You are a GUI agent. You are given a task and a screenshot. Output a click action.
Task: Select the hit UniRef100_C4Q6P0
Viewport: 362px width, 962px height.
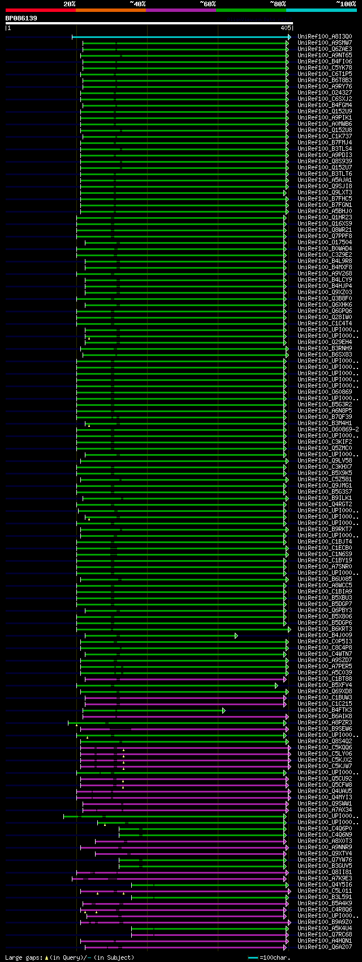coord(325,829)
